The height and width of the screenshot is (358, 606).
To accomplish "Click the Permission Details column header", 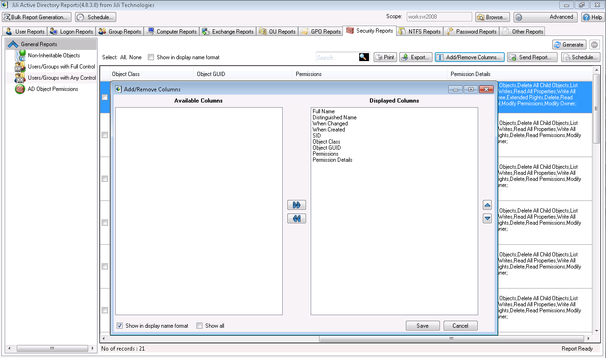I will 520,74.
